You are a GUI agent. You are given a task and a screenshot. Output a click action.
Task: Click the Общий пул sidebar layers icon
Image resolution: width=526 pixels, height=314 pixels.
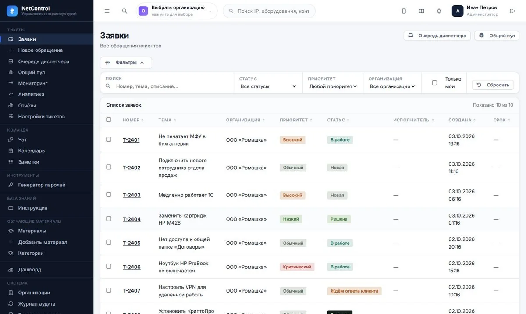(x=11, y=72)
